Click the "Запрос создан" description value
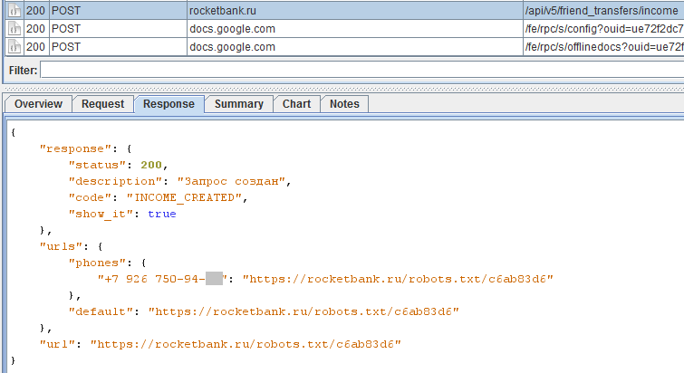This screenshot has height=373, width=684. point(231,181)
